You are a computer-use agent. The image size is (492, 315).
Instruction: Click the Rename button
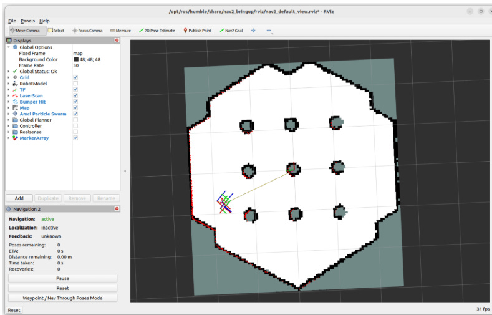pyautogui.click(x=106, y=198)
